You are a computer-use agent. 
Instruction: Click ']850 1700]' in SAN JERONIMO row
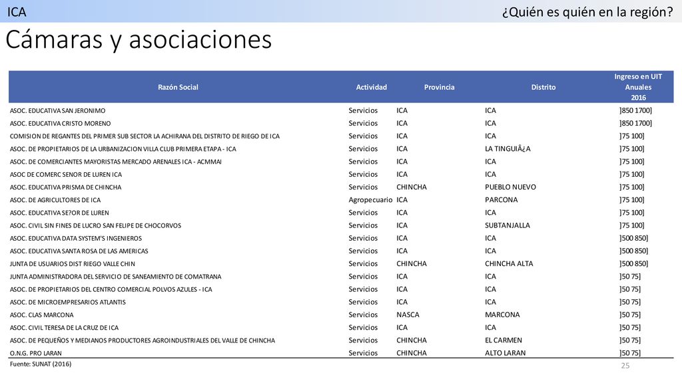click(635, 111)
